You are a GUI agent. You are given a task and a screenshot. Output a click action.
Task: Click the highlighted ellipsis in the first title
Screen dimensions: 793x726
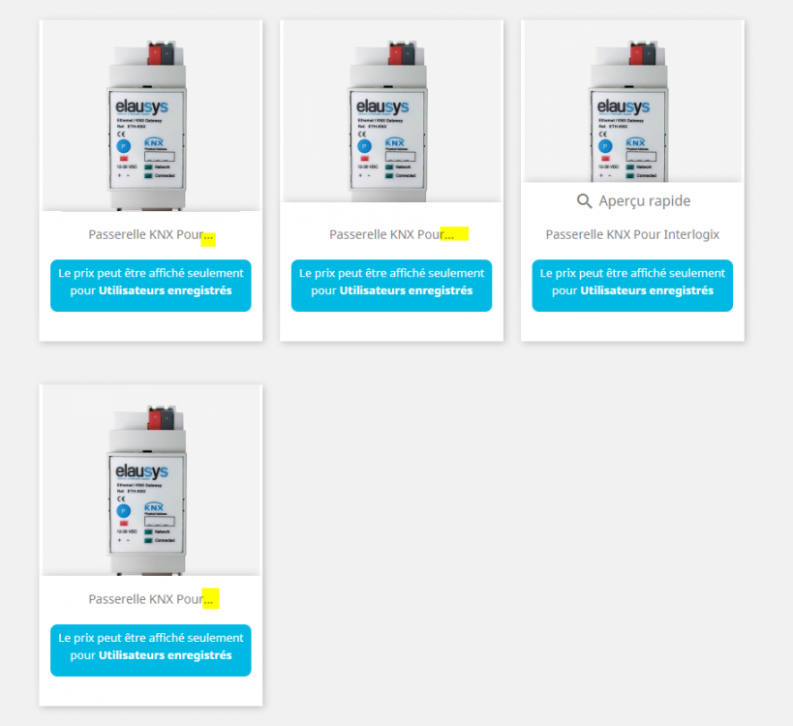pos(208,238)
